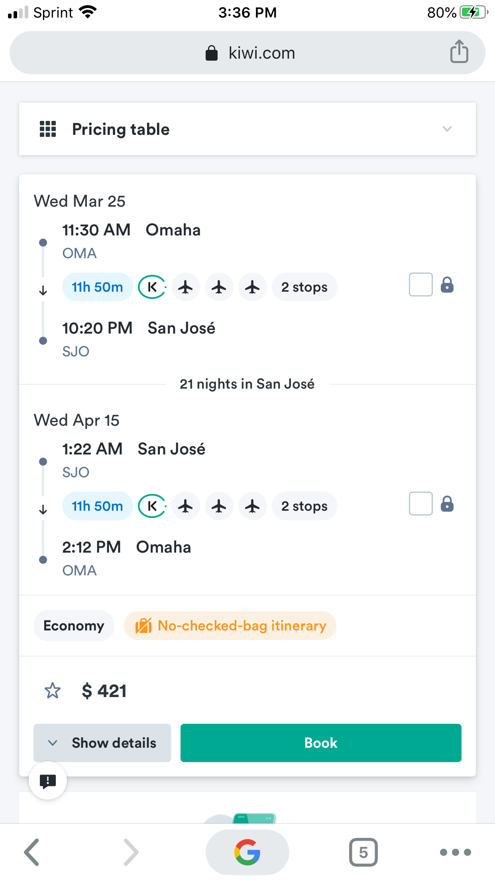Image resolution: width=495 pixels, height=881 pixels.
Task: Check the box for Apr 15 return flight
Action: tap(420, 504)
